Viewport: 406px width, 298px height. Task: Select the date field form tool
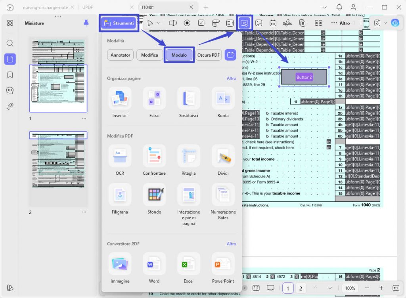tap(273, 23)
